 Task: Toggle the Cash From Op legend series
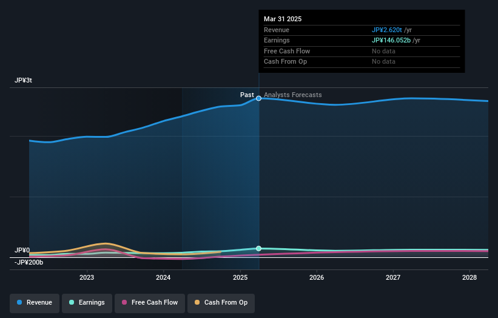(x=221, y=303)
